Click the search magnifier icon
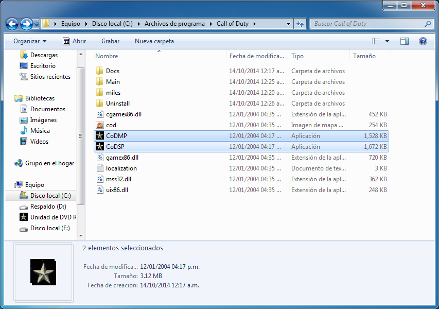439x309 pixels. pyautogui.click(x=428, y=24)
